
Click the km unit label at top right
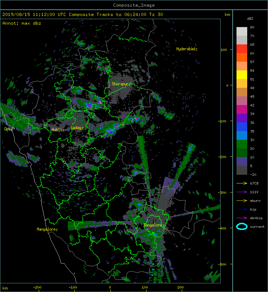[227, 15]
